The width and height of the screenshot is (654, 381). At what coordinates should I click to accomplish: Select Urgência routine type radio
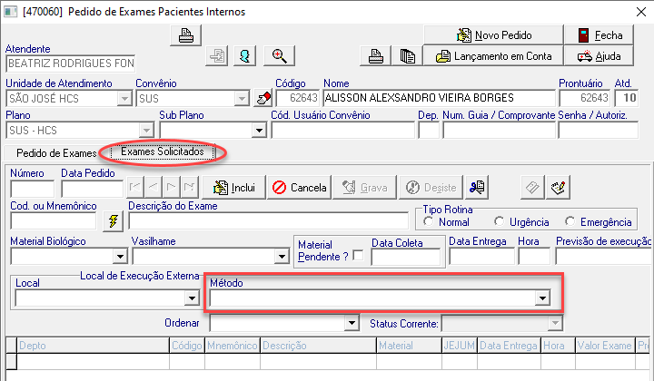pos(499,221)
